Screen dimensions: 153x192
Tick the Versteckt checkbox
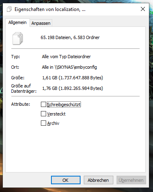43,114
